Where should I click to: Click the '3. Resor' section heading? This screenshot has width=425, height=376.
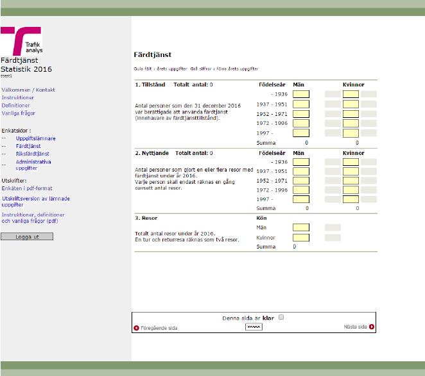click(x=146, y=218)
